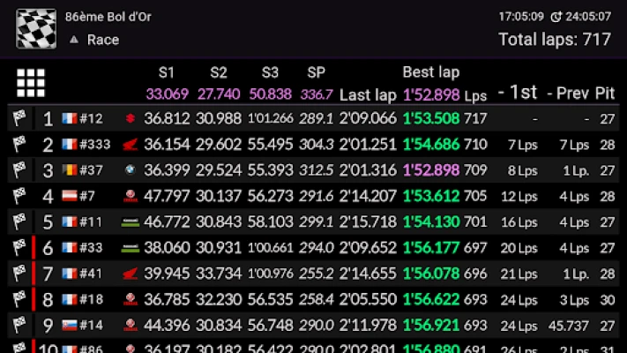Click the finish flag for position 3
Image resolution: width=627 pixels, height=353 pixels.
tap(19, 170)
